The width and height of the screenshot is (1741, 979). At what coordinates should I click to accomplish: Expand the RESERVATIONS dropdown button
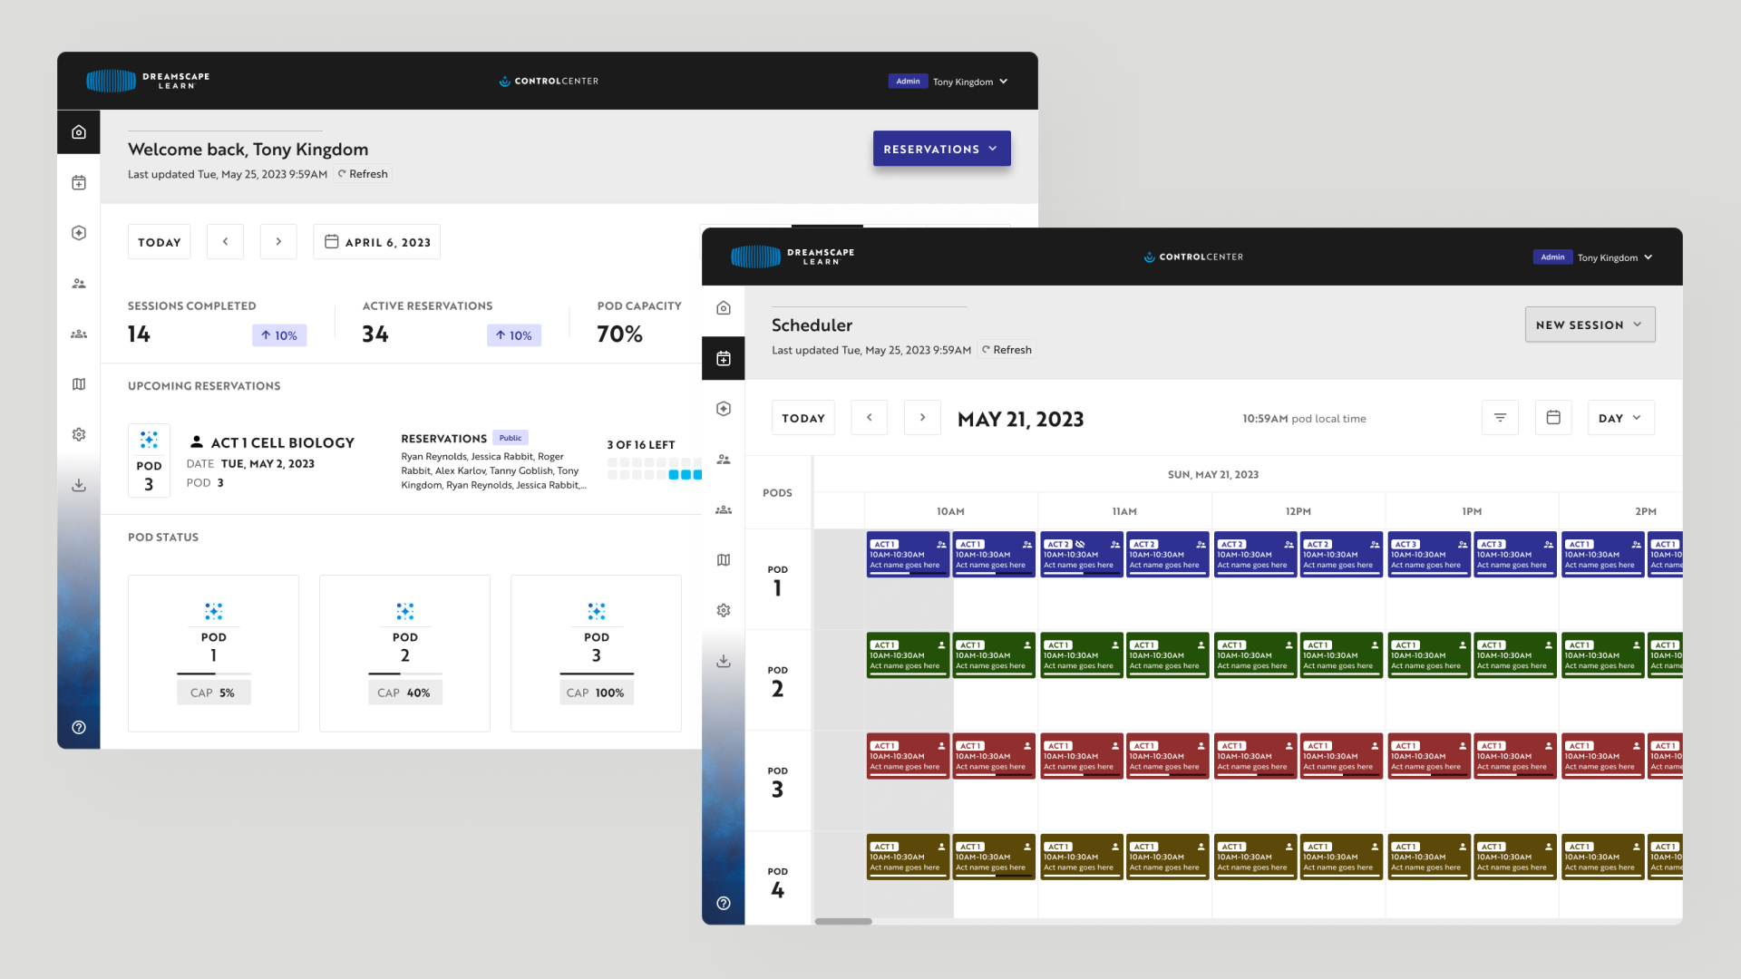(x=941, y=149)
